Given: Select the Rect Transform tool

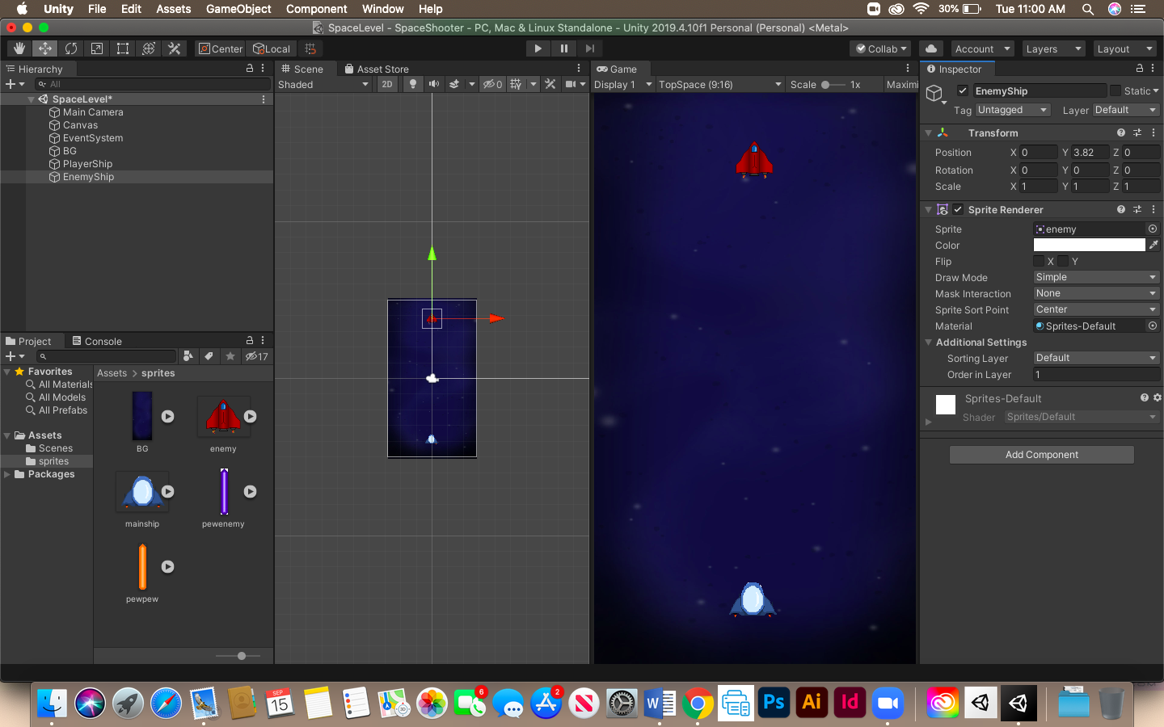Looking at the screenshot, I should [x=123, y=48].
